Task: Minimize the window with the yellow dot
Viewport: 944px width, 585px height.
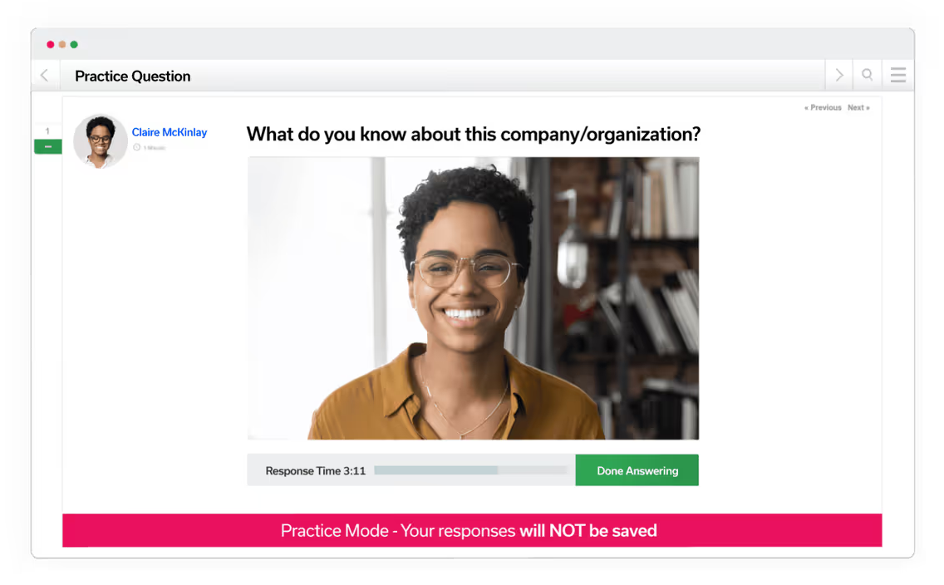Action: [x=62, y=45]
